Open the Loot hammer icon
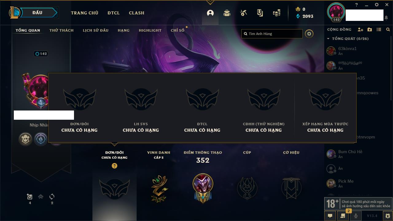393x221 pixels. click(x=243, y=13)
